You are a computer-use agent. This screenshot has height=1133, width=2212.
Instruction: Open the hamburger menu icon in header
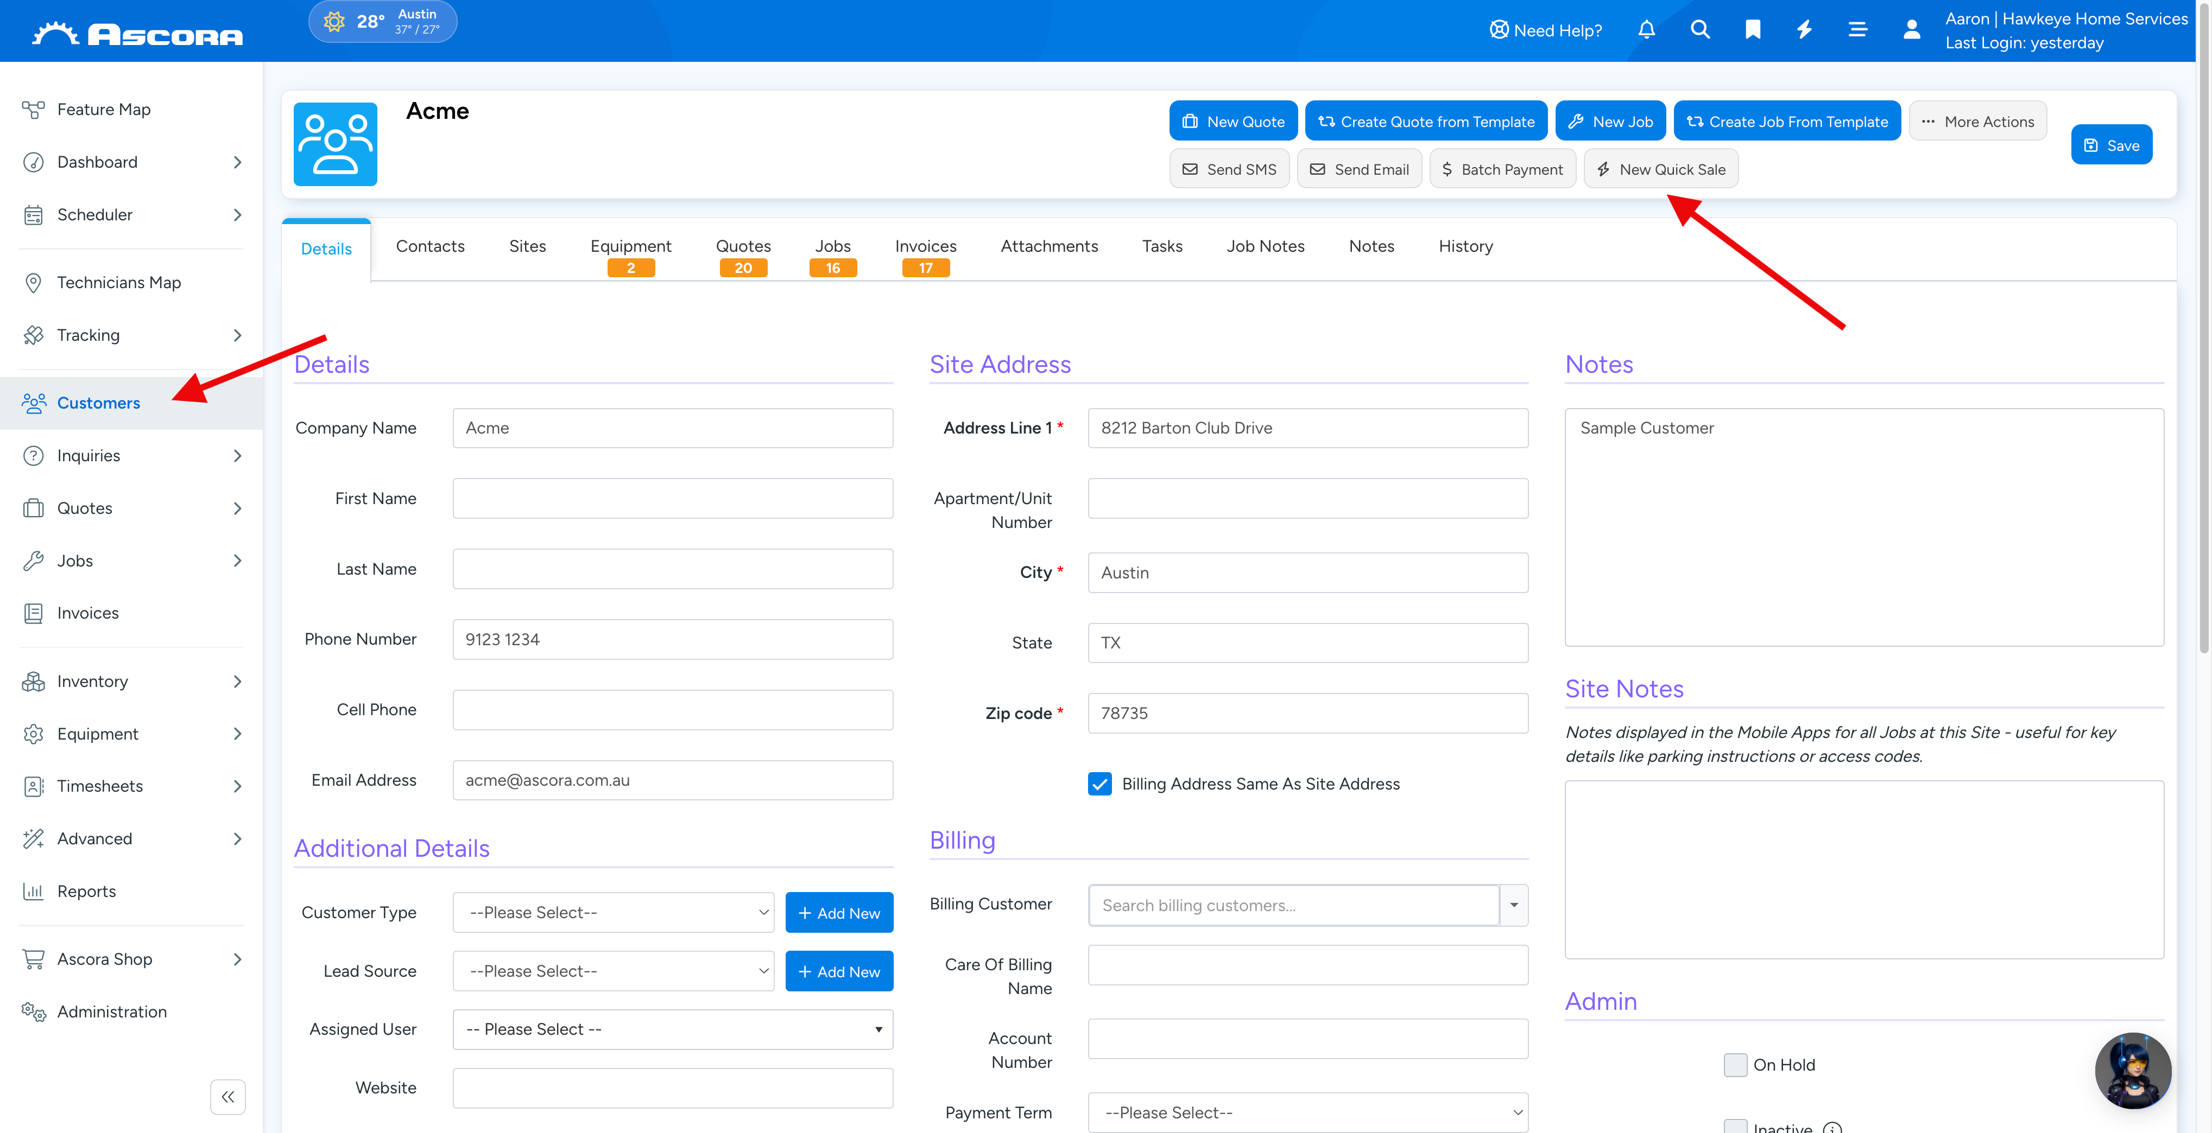click(x=1857, y=30)
